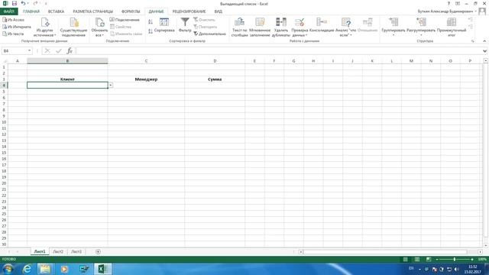Switch to ГЛАВНАЯ tab
The width and height of the screenshot is (489, 275).
pos(31,11)
